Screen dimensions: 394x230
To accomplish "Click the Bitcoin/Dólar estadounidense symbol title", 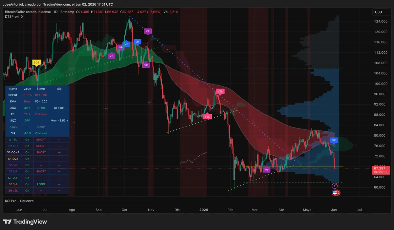I will pyautogui.click(x=28, y=12).
